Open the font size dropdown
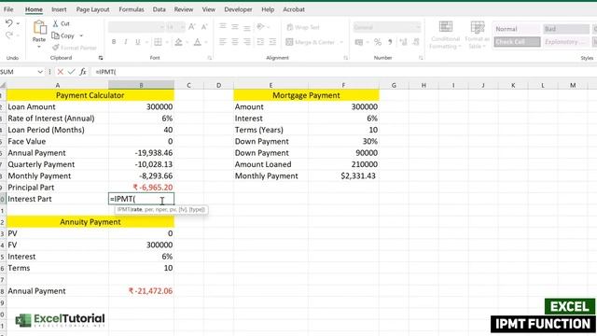The image size is (597, 336). pos(182,27)
